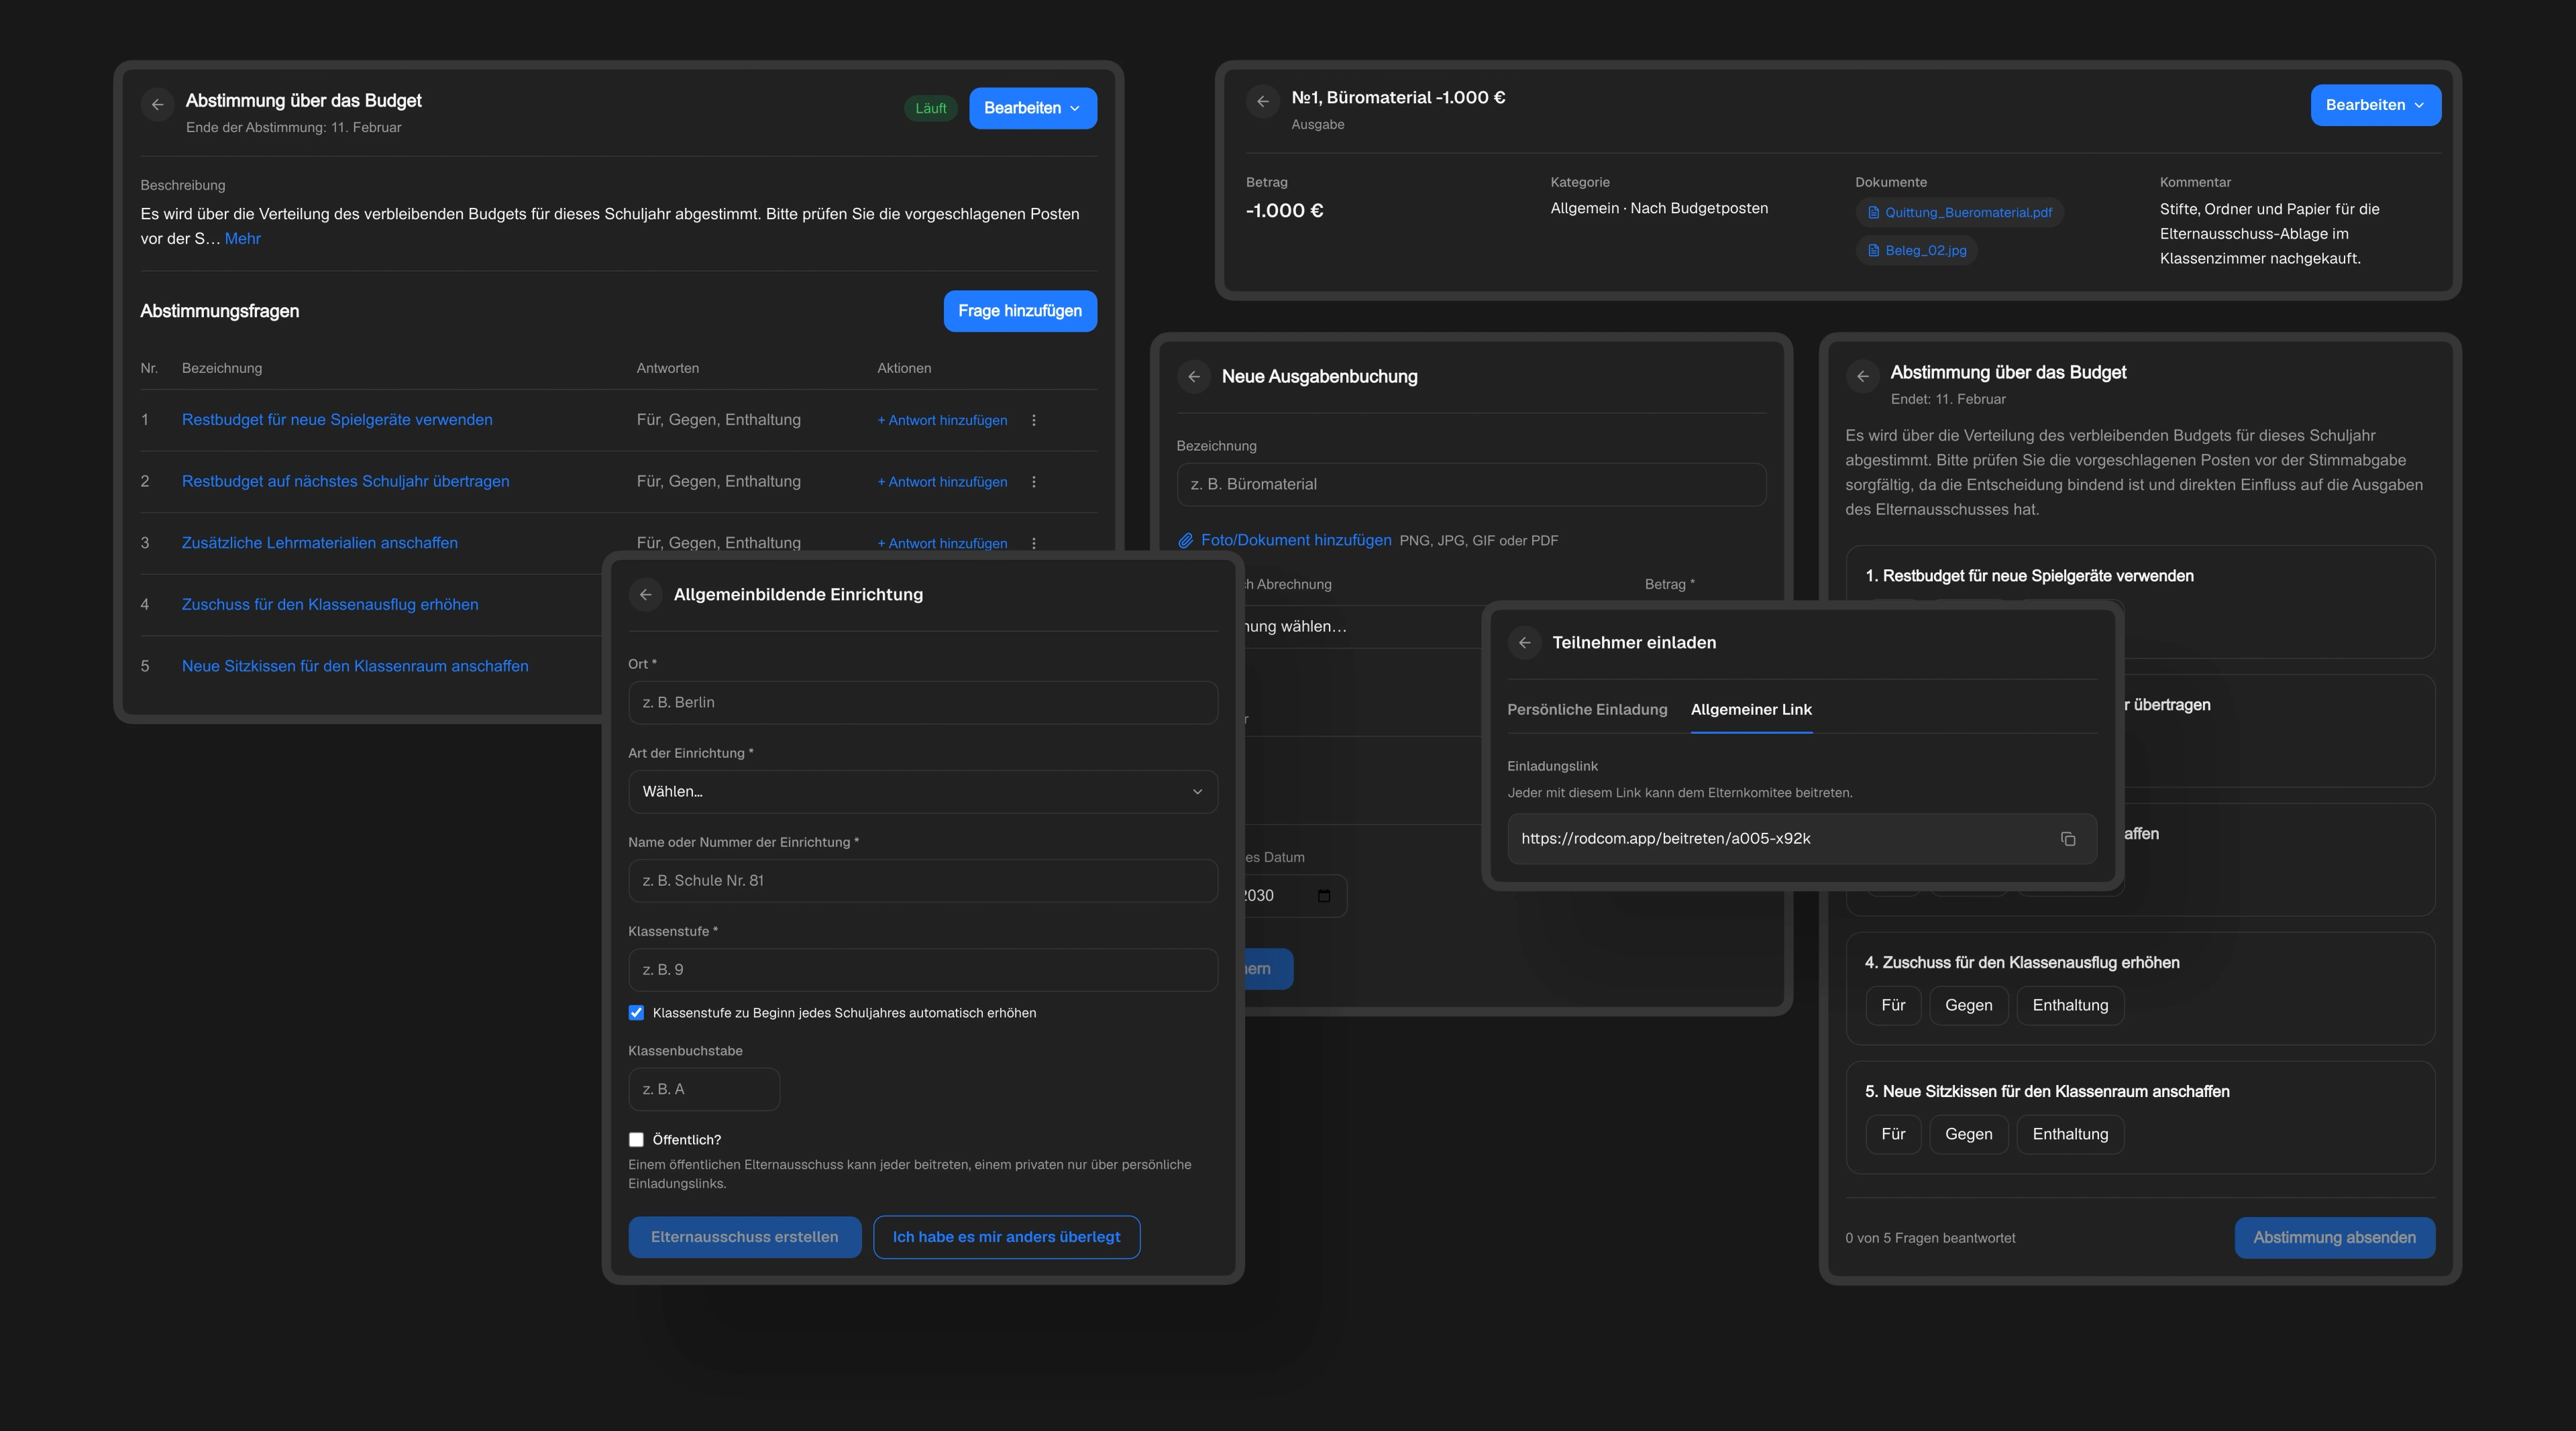Click Klassenbuchstabe input field
This screenshot has width=2576, height=1431.
click(703, 1089)
